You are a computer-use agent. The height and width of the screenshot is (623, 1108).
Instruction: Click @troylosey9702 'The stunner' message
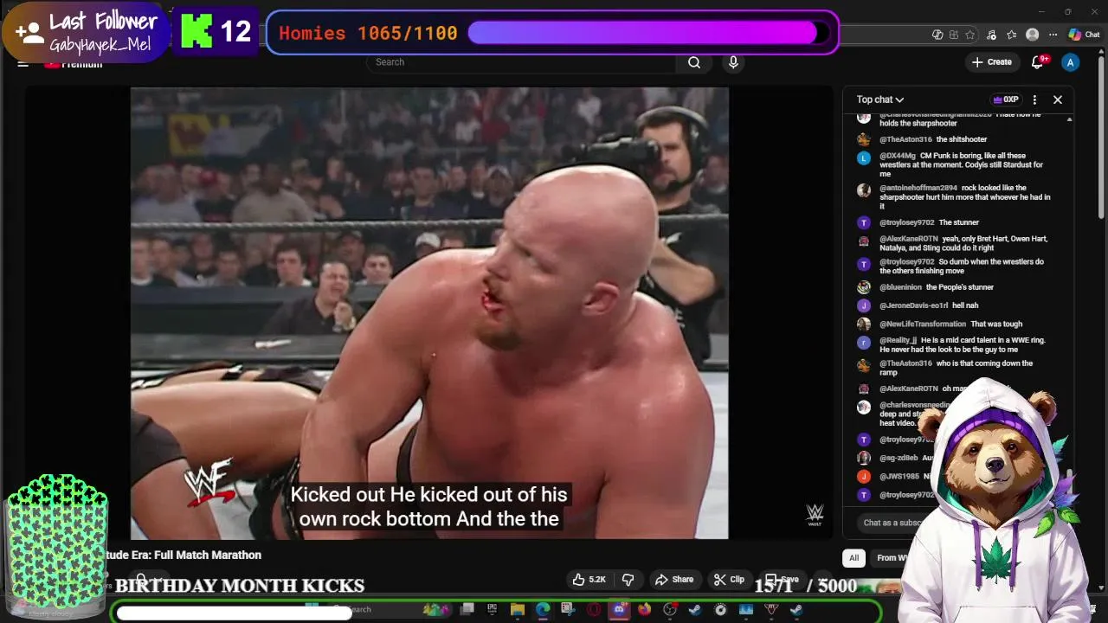930,222
